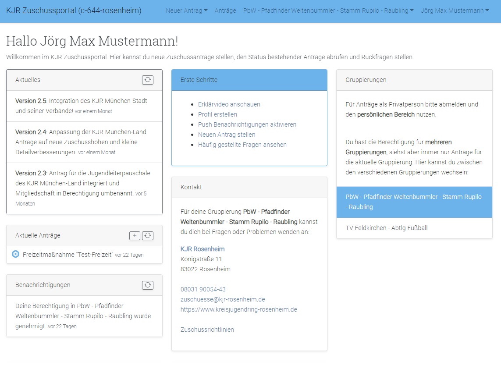Click the Profil erstellen link
The image size is (501, 369).
(217, 114)
